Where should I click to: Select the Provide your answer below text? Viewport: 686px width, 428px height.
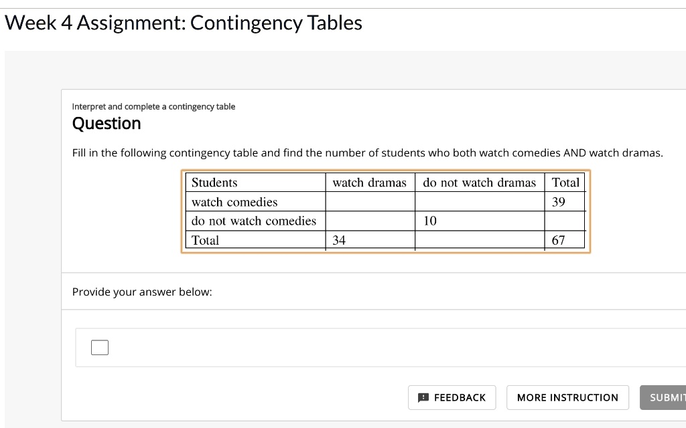click(x=142, y=292)
